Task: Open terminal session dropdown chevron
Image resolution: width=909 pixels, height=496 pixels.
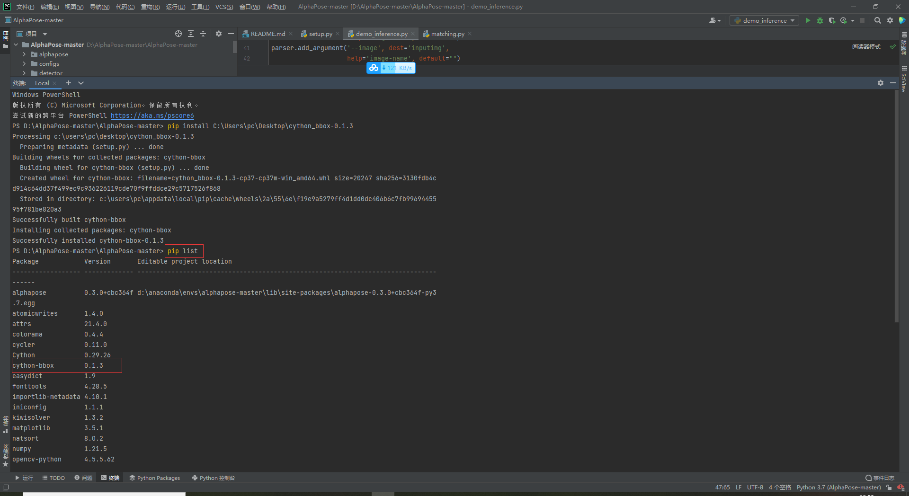Action: 81,83
